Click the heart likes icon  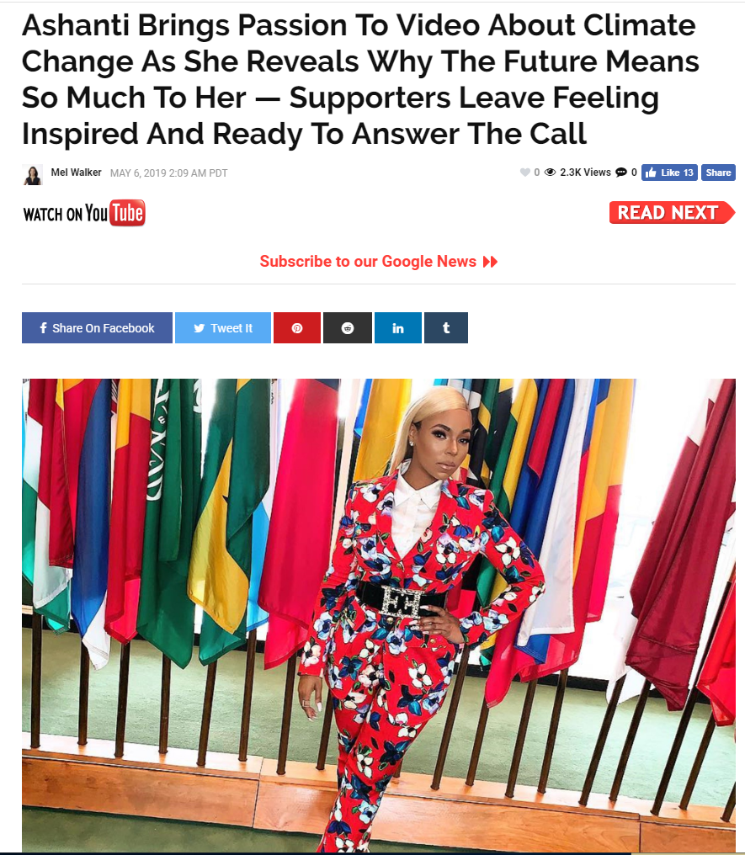click(x=525, y=173)
